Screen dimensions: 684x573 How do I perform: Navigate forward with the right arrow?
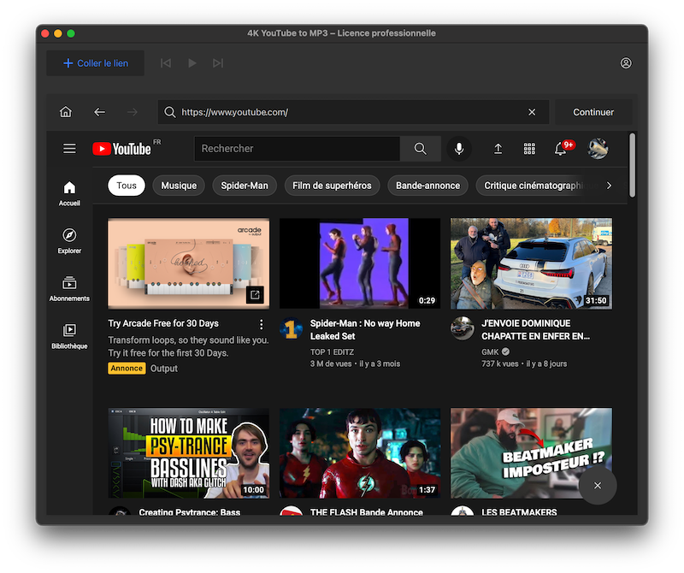[133, 112]
